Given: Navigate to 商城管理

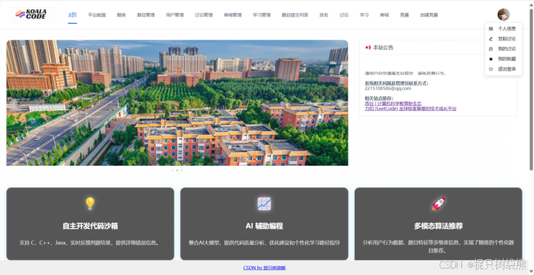Looking at the screenshot, I should 233,15.
